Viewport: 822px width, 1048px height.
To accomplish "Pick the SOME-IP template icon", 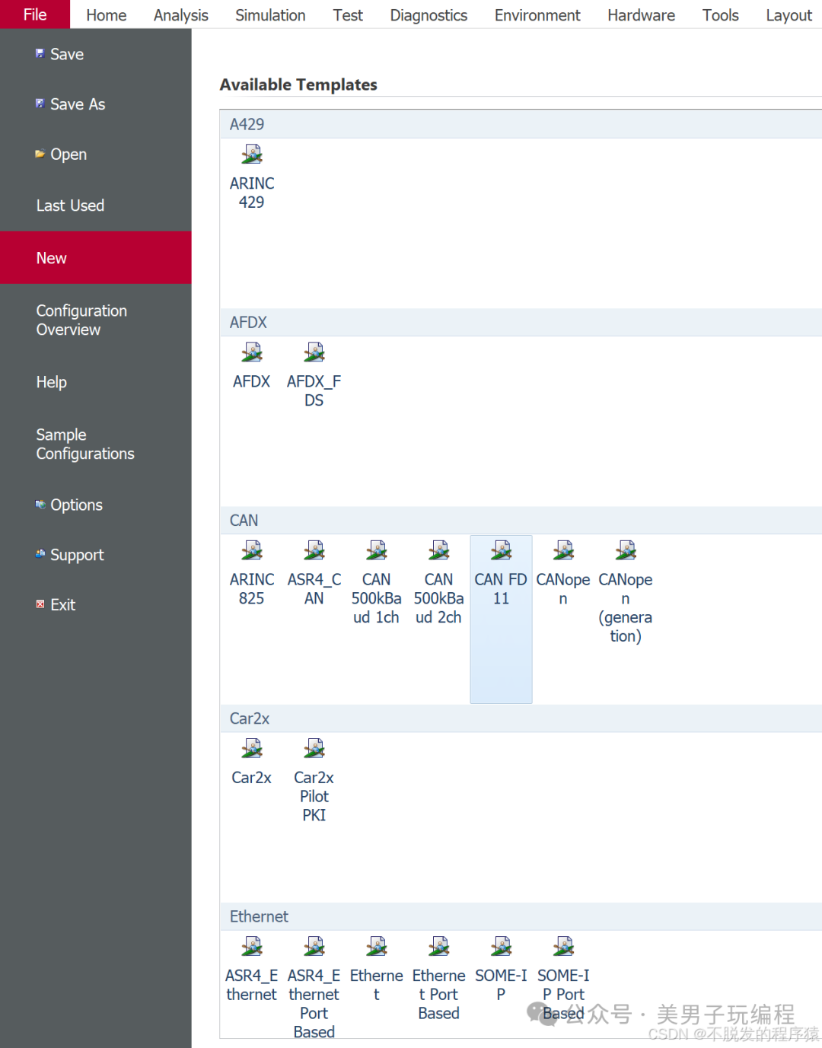I will [x=502, y=947].
